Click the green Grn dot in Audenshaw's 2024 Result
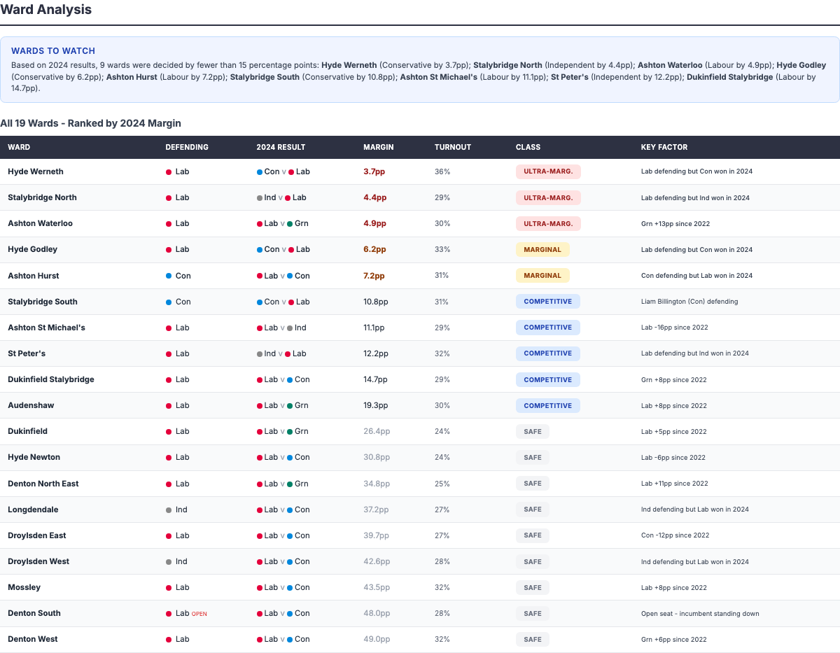The image size is (840, 653). pos(290,405)
